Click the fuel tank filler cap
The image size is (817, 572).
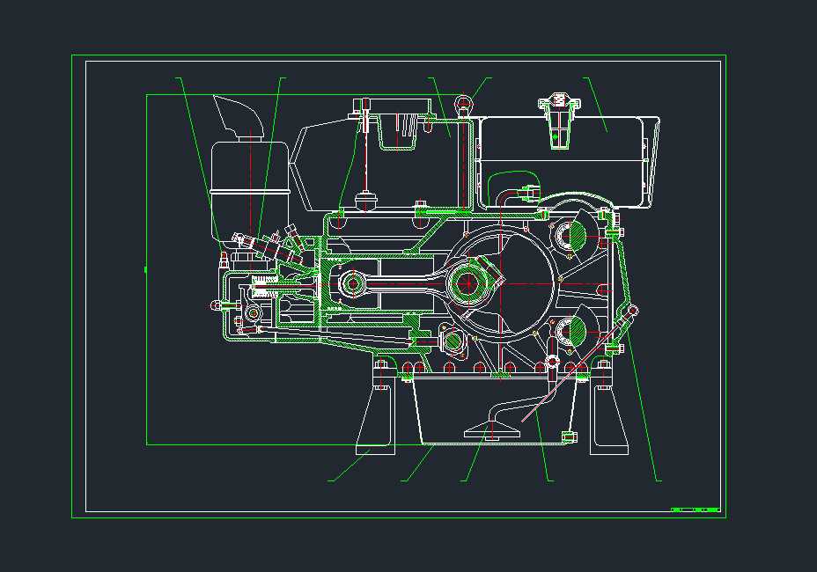560,103
